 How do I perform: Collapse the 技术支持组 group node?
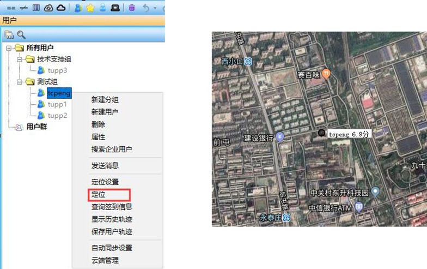point(18,59)
